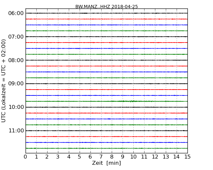Click the plot title BW.MANZ..HHZ 2018-04-25

pyautogui.click(x=106, y=7)
